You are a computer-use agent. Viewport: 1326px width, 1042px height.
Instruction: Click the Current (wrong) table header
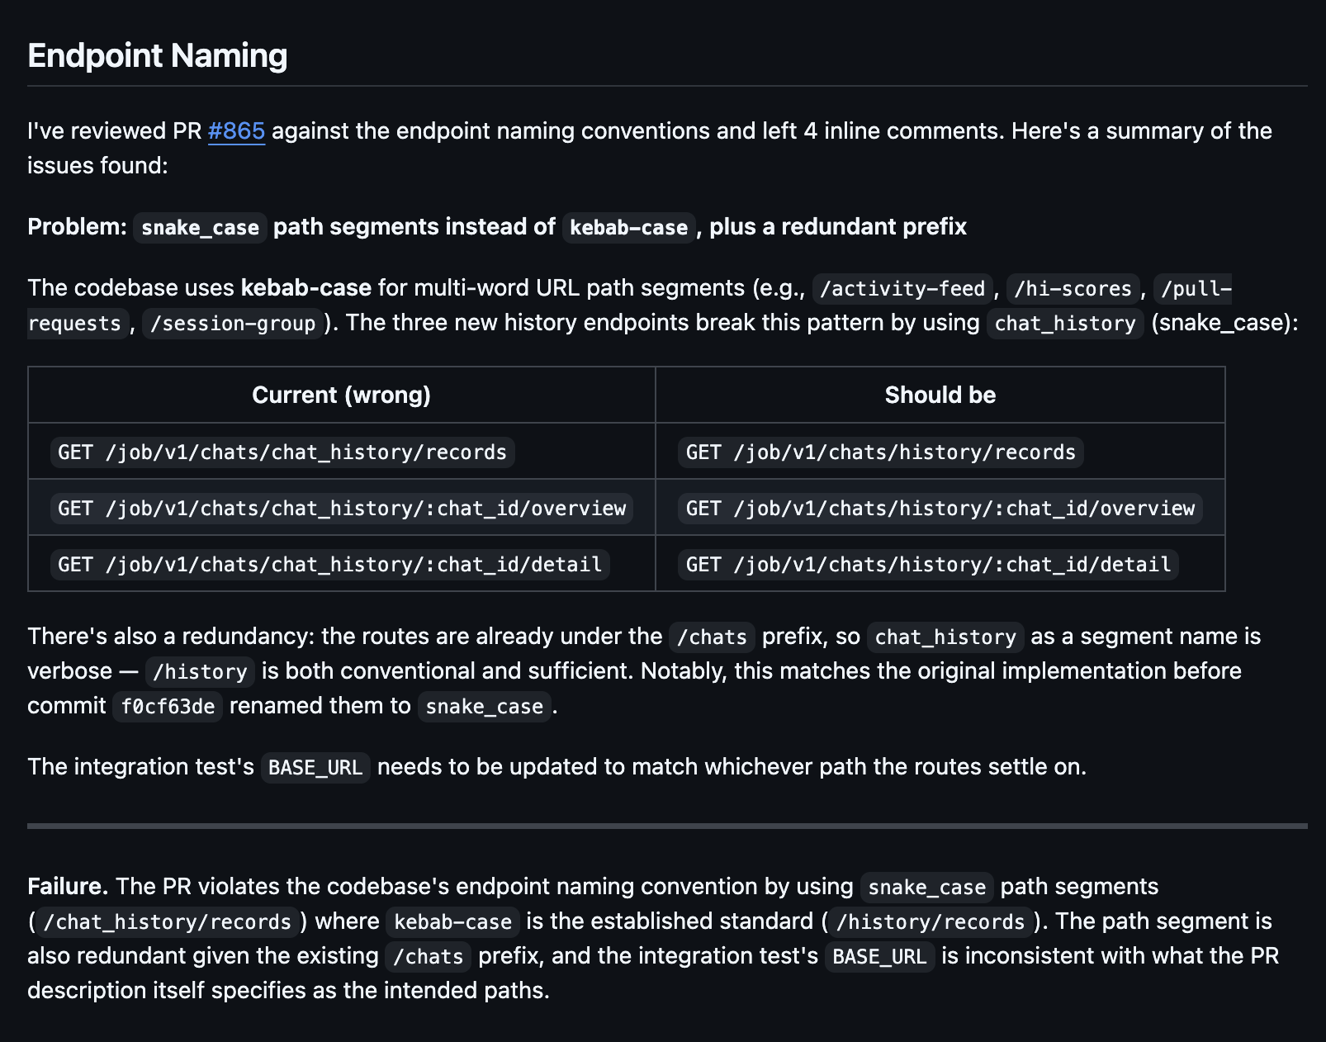tap(341, 395)
